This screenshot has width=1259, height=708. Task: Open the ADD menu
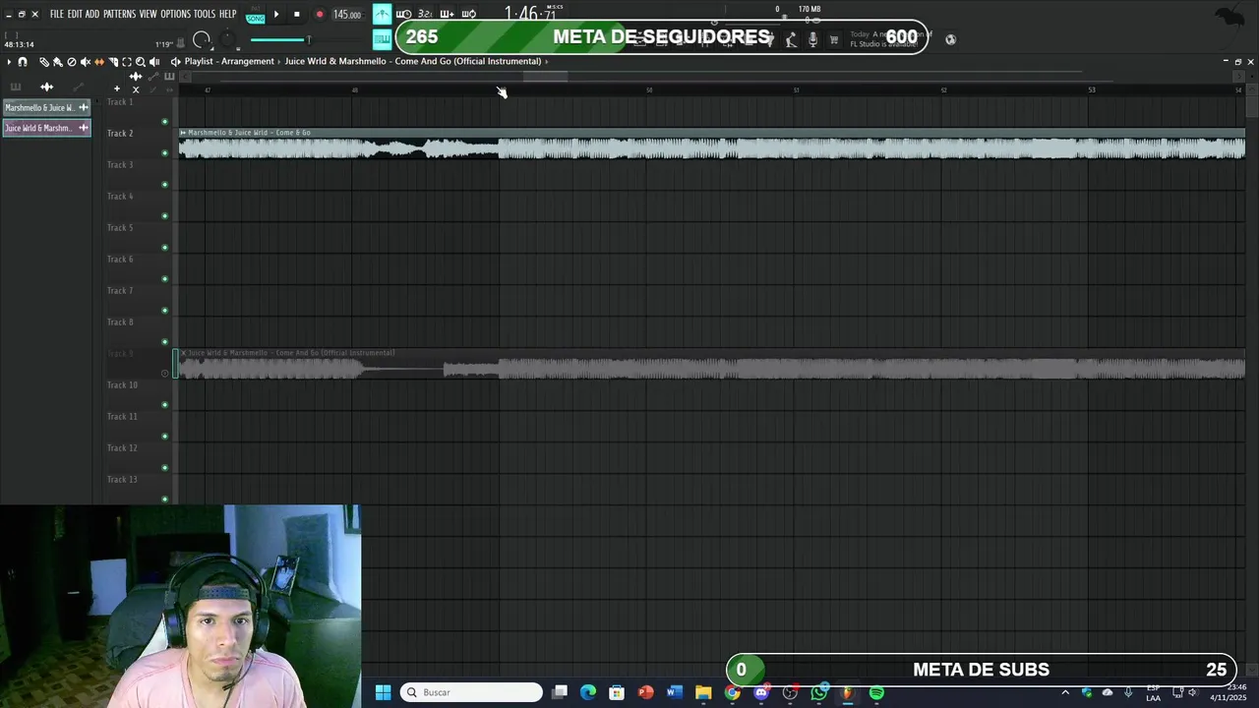coord(92,14)
